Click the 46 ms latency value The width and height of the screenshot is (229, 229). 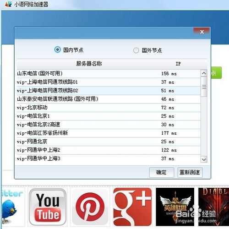click(x=168, y=99)
